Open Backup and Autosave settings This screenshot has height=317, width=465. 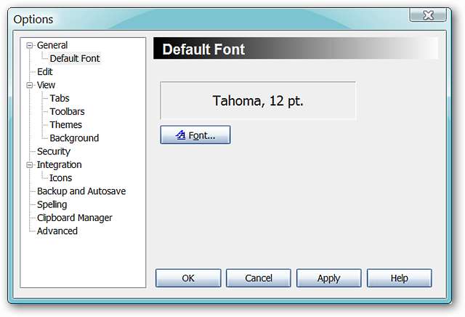coord(81,191)
